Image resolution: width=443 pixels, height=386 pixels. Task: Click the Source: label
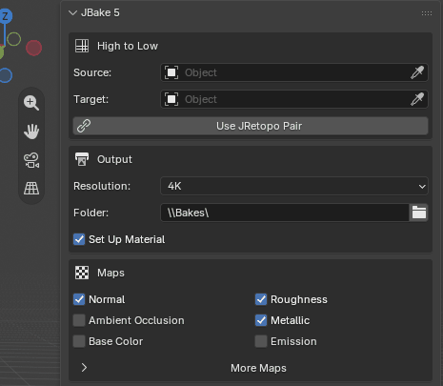point(92,72)
